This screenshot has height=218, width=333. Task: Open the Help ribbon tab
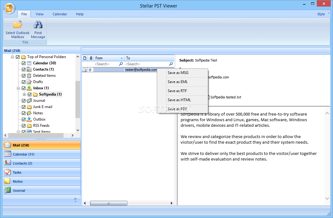pos(79,14)
